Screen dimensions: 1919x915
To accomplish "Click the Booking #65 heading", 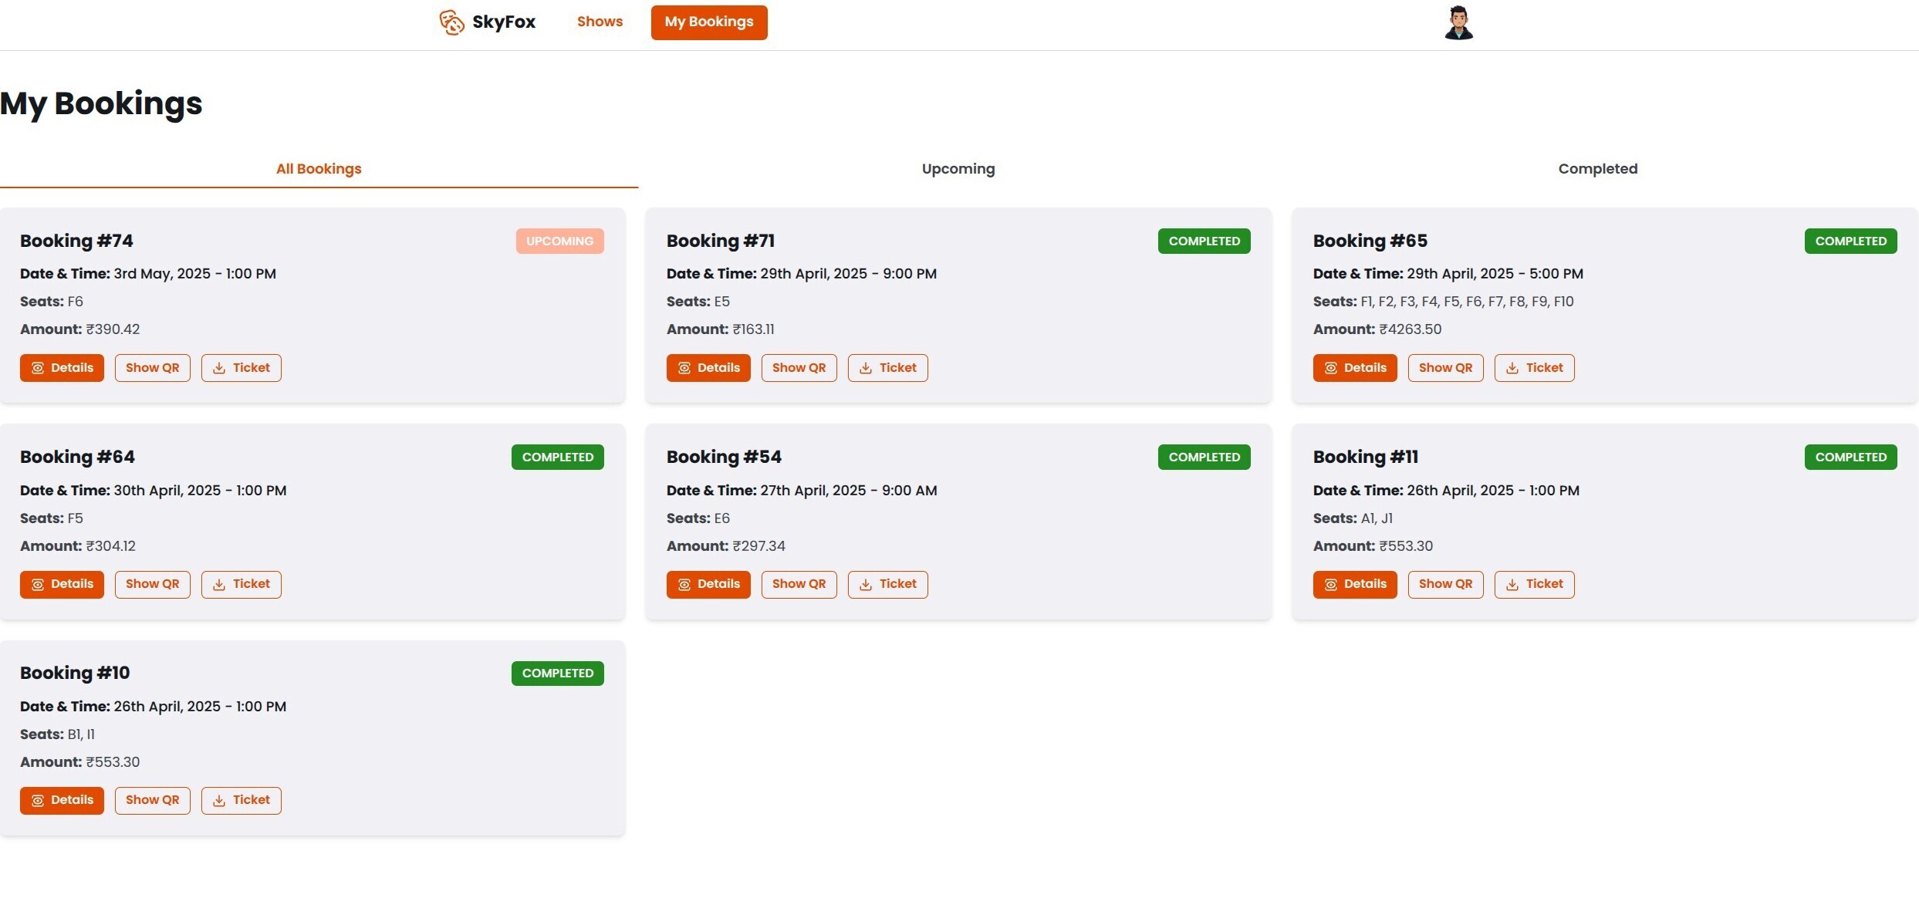I will pos(1370,241).
